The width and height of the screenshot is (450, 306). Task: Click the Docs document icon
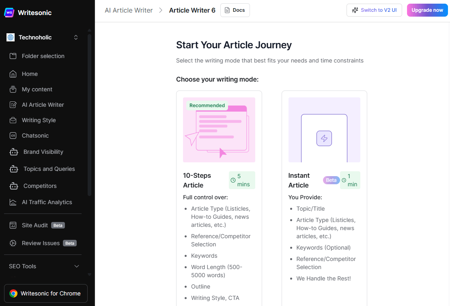[x=227, y=10]
